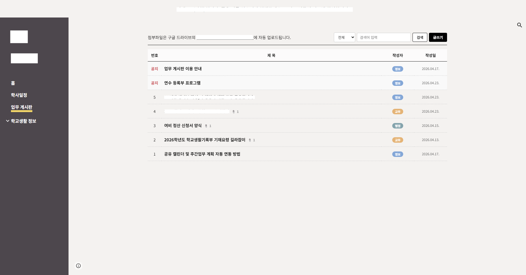
Task: Click the 검색어 입력 search field
Action: pyautogui.click(x=384, y=37)
